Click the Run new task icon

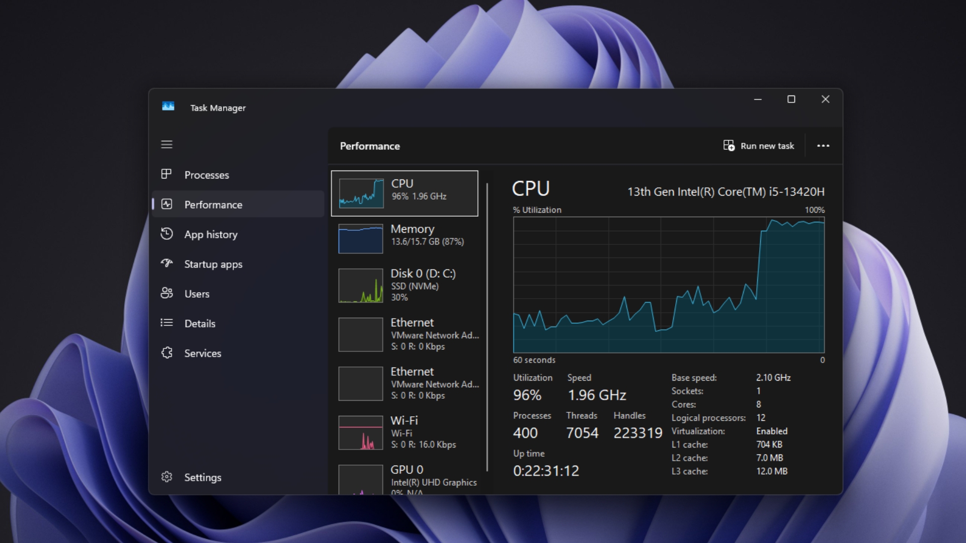coord(729,146)
